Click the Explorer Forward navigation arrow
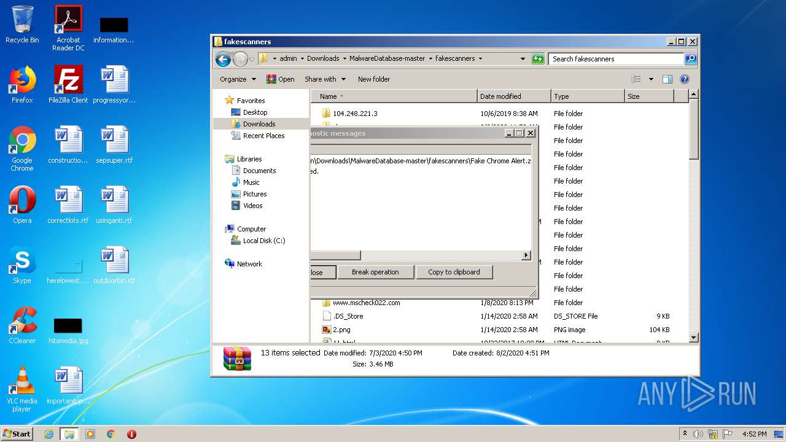 click(x=240, y=59)
